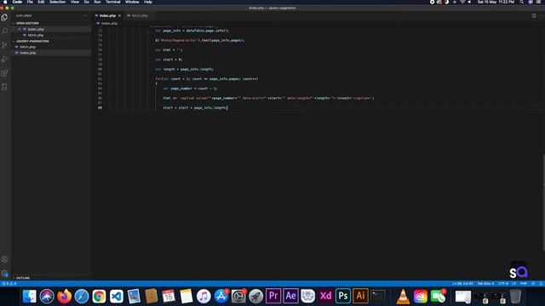Image resolution: width=545 pixels, height=306 pixels.
Task: Click the Explorer panel more actions ellipsis
Action: click(x=85, y=15)
